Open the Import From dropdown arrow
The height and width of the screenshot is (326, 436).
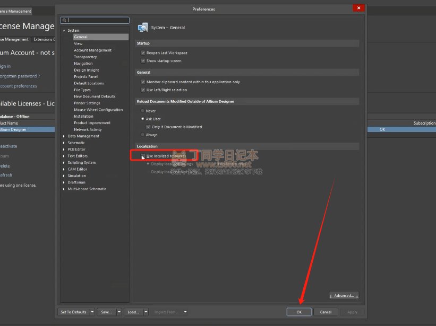[185, 312]
